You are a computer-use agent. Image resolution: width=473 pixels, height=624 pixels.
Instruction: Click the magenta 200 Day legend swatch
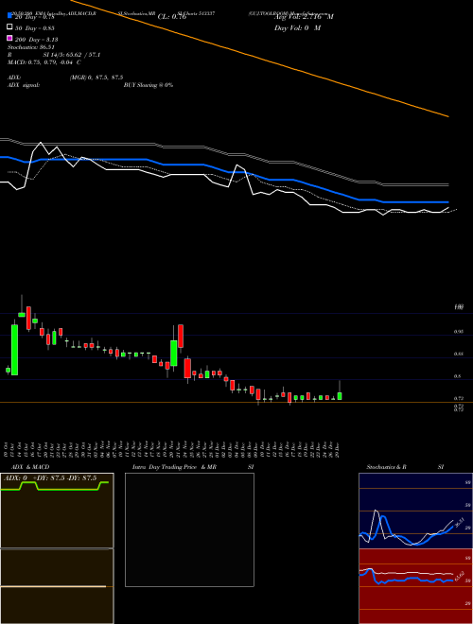tap(9, 38)
